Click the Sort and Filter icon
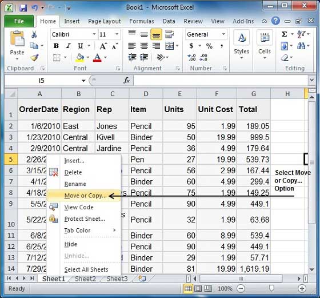Image resolution: width=320 pixels, height=298 pixels. [301, 34]
